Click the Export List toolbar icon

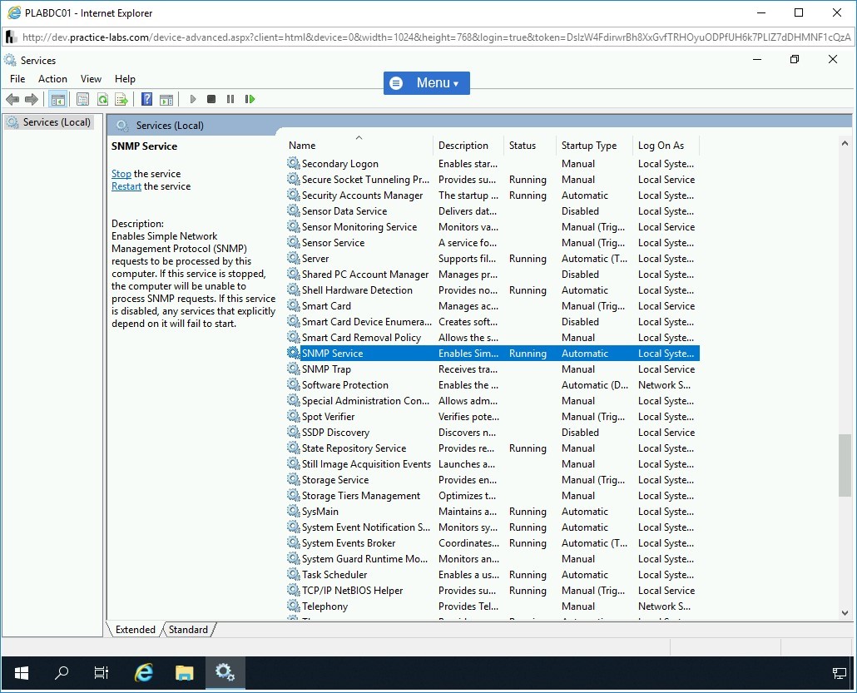[121, 100]
